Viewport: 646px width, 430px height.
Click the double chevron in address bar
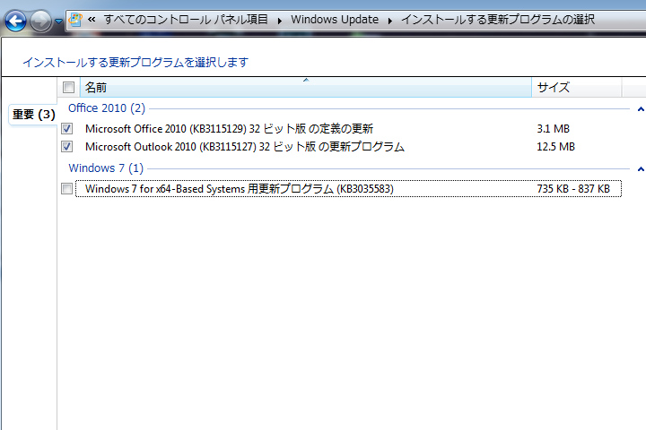(x=92, y=20)
